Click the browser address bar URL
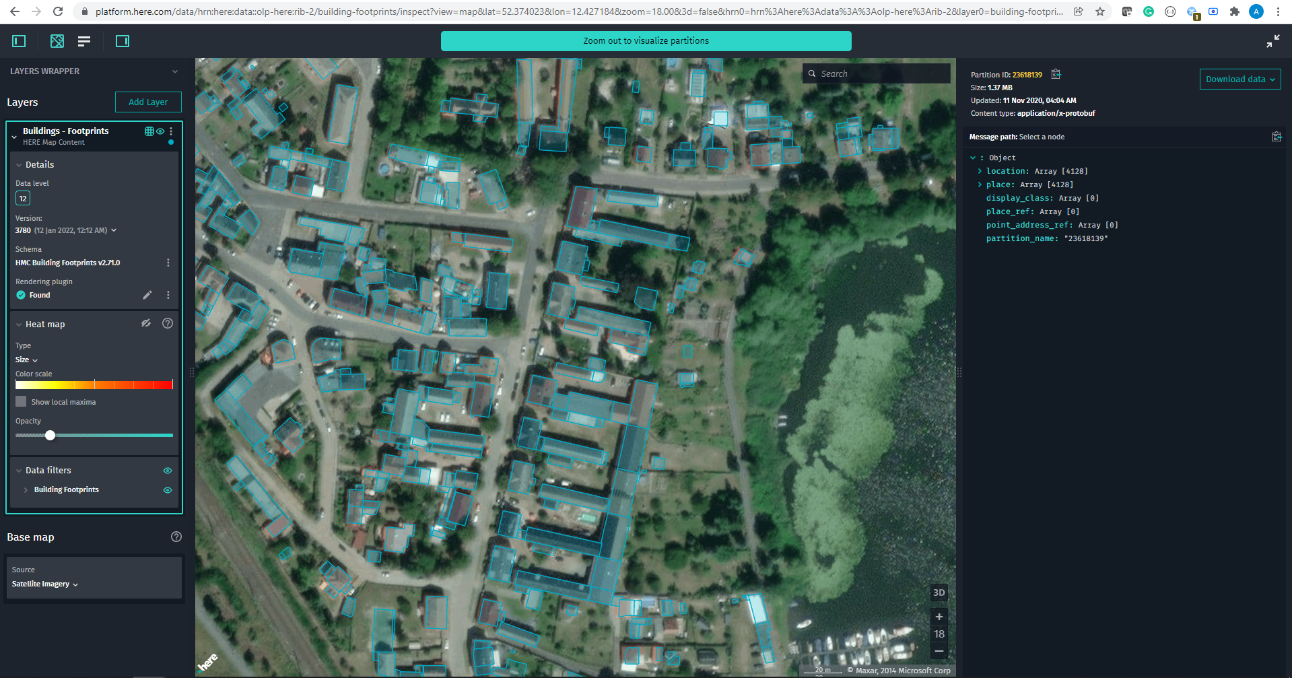The image size is (1292, 678). [x=579, y=11]
